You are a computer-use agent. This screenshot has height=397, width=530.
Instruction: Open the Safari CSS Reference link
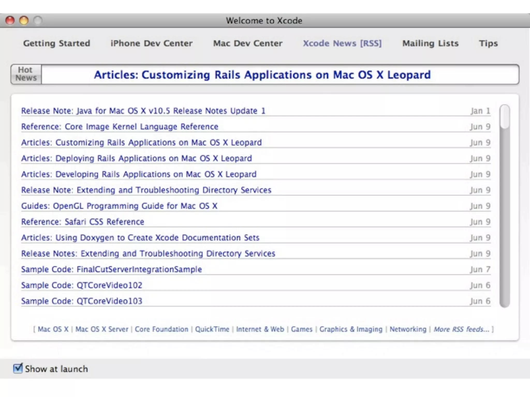click(x=83, y=222)
